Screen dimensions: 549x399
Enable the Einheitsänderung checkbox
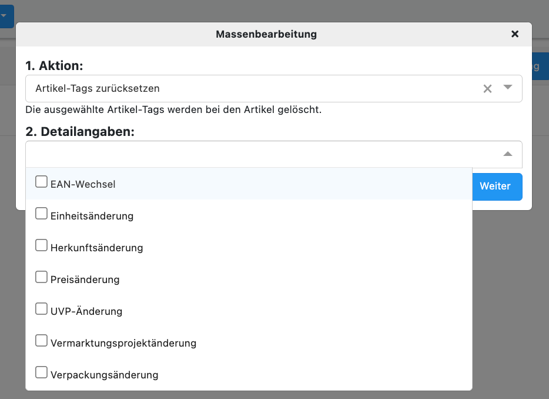(41, 214)
